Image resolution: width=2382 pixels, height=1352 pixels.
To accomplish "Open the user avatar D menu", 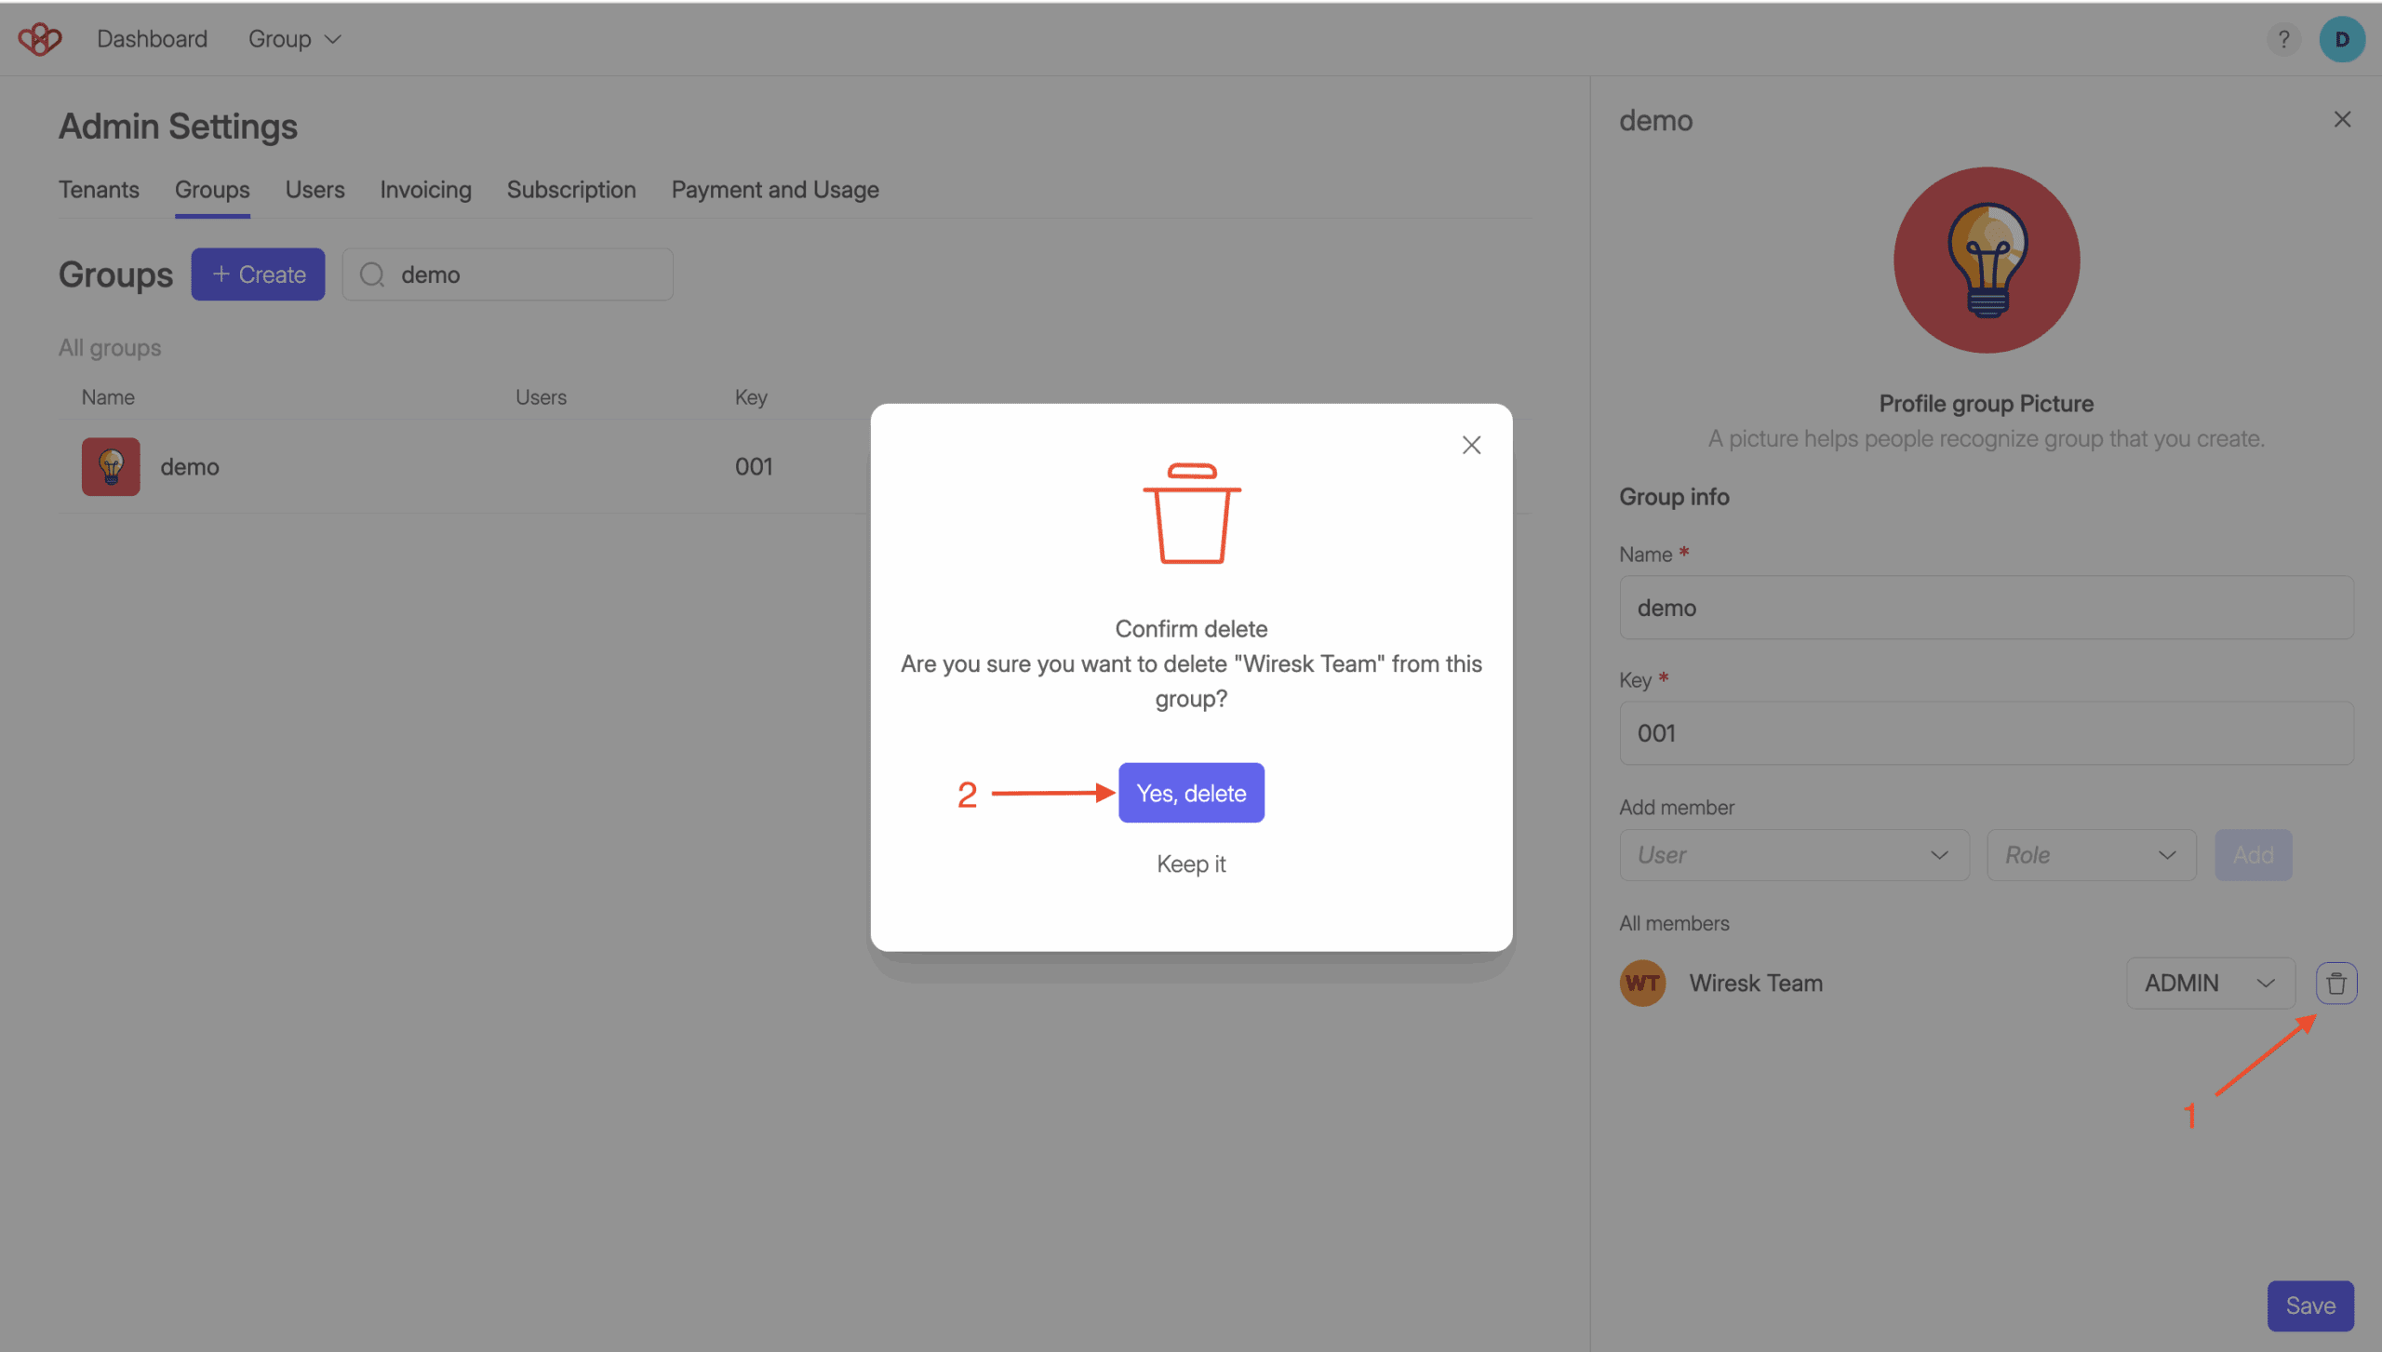I will pos(2342,39).
